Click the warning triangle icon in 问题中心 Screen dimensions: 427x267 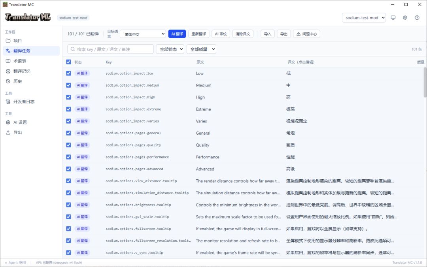299,34
